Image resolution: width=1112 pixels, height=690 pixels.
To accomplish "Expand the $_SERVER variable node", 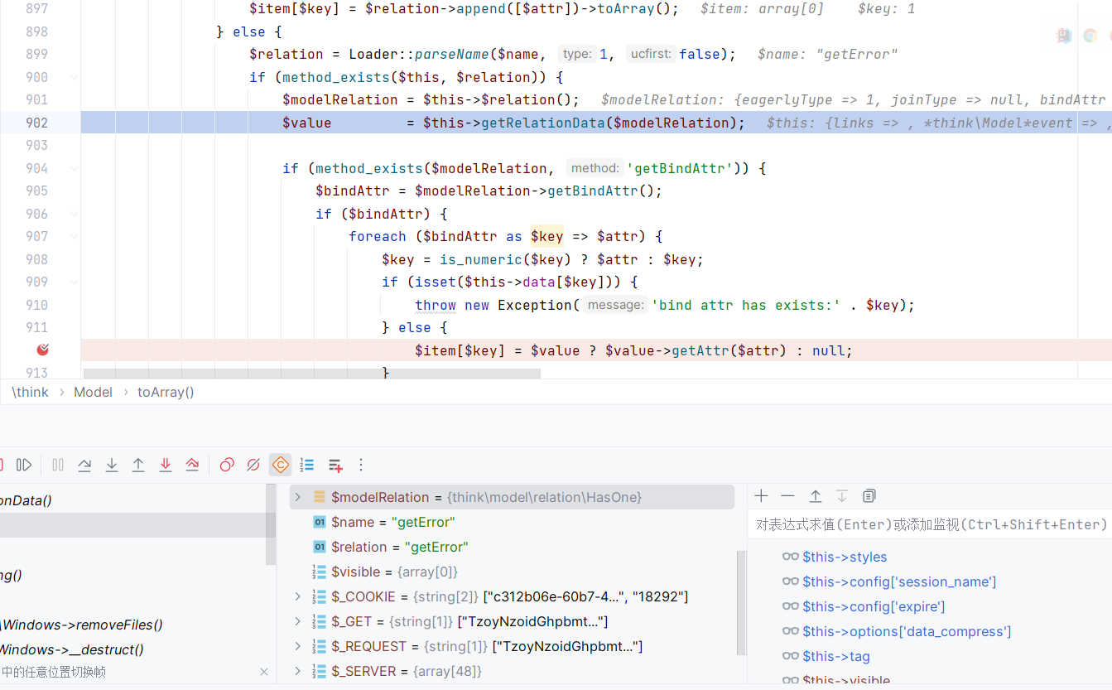I will pos(298,671).
